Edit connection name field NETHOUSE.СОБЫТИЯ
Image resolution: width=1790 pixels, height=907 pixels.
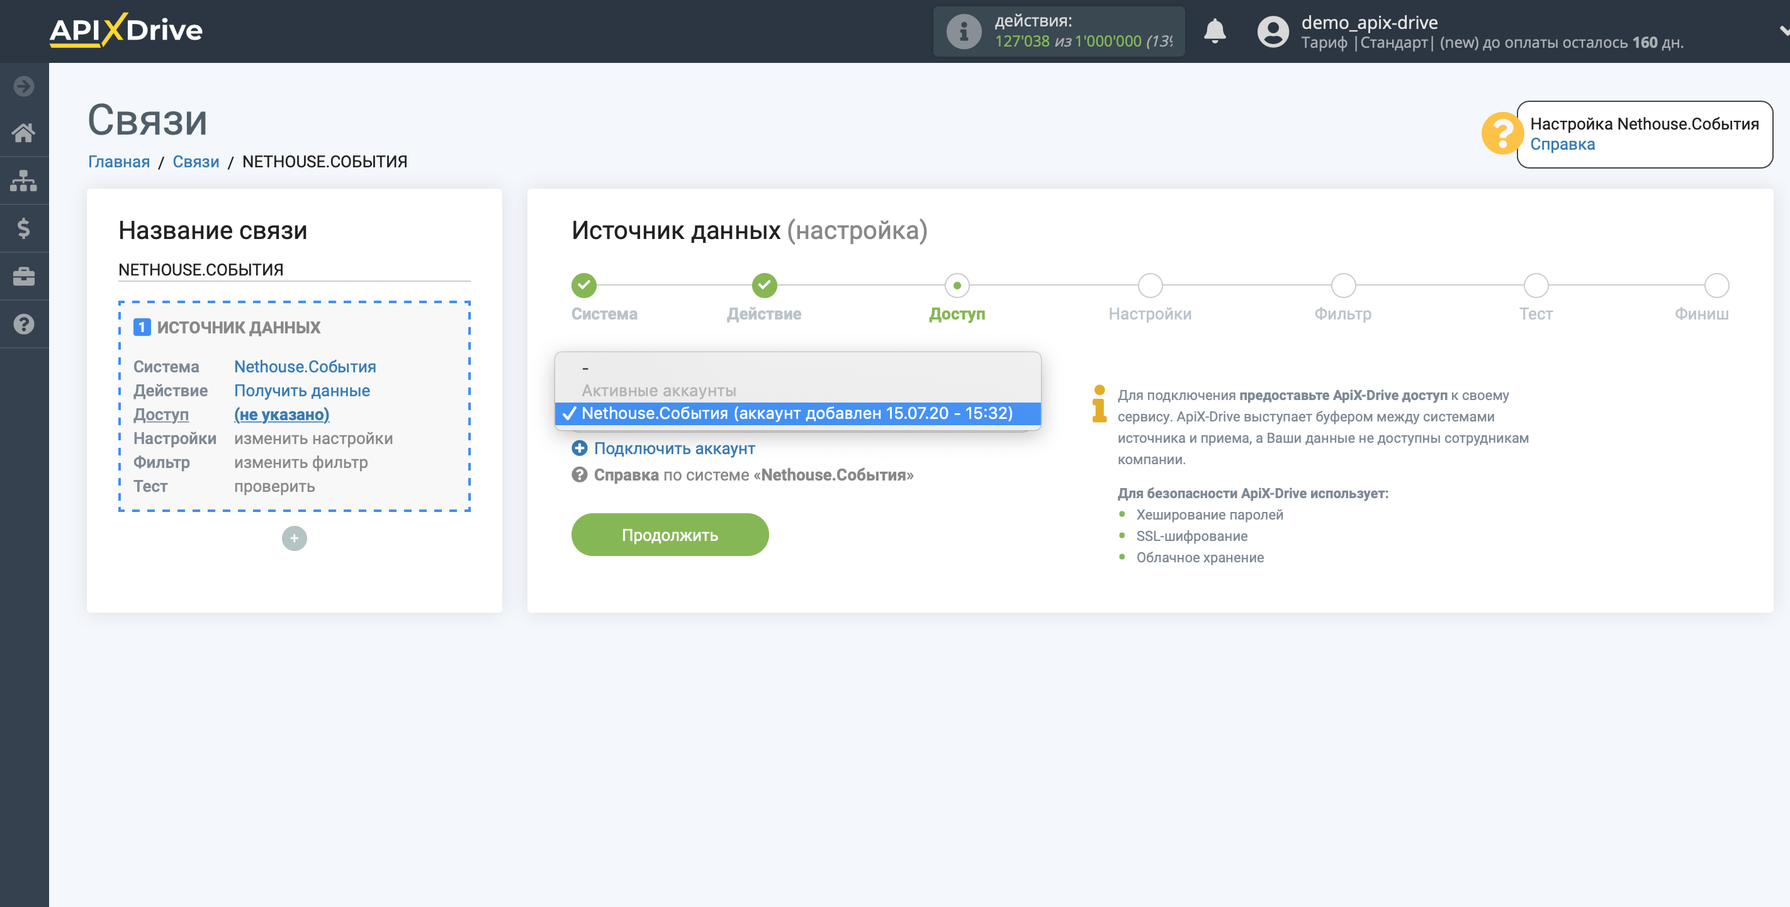[x=294, y=269]
